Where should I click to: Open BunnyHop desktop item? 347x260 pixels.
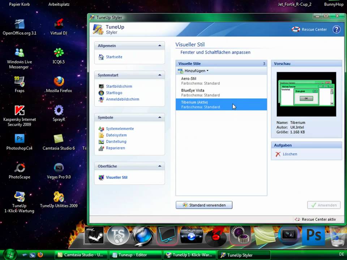[x=334, y=4]
